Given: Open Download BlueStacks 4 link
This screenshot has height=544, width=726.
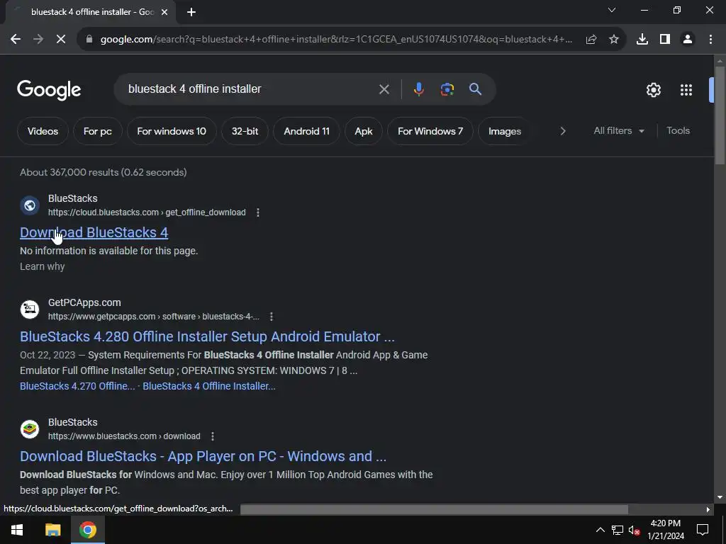Looking at the screenshot, I should 94,232.
